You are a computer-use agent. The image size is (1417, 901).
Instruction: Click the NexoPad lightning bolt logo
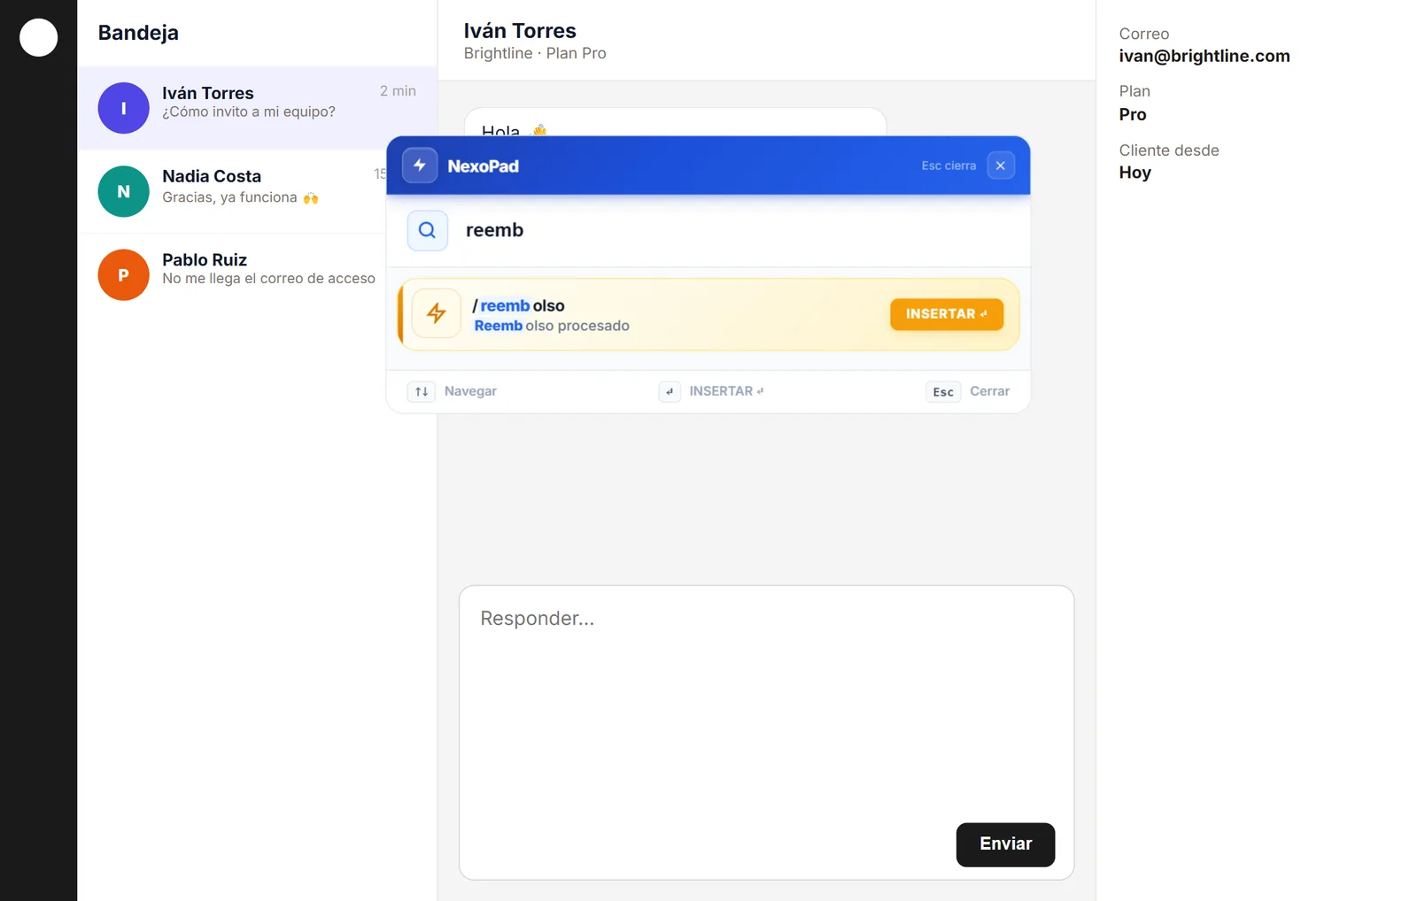(x=420, y=166)
